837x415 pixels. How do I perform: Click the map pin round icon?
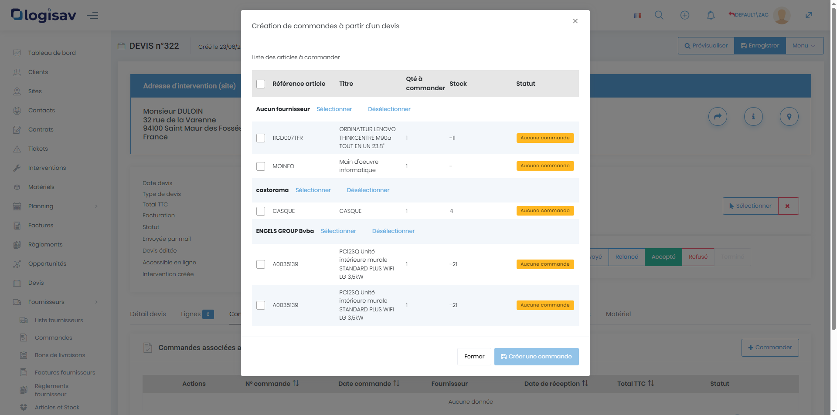[x=789, y=116]
